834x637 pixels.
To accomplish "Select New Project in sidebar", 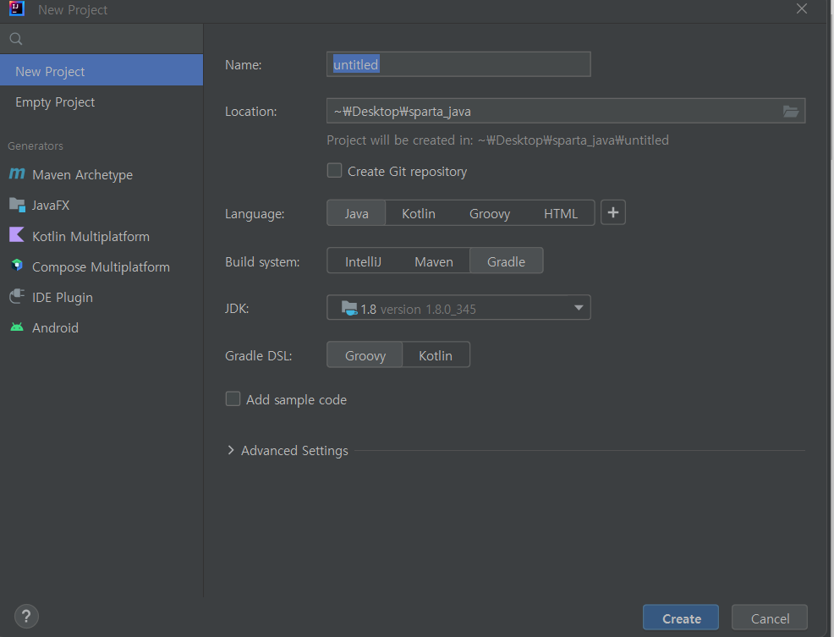I will (101, 70).
